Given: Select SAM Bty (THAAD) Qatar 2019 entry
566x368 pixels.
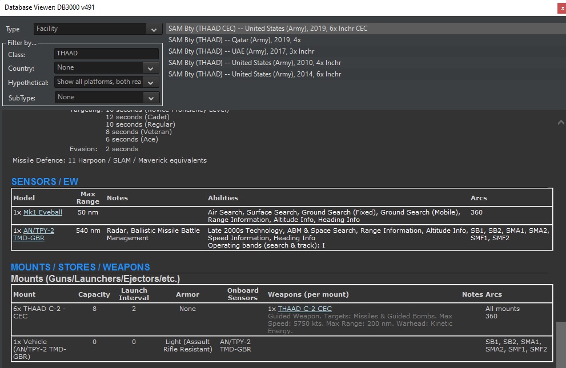Looking at the screenshot, I should [234, 40].
